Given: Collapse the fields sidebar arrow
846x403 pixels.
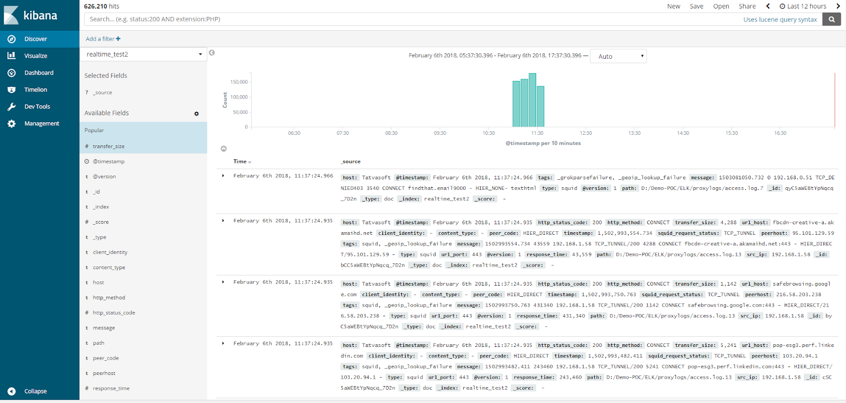Looking at the screenshot, I should pos(212,53).
